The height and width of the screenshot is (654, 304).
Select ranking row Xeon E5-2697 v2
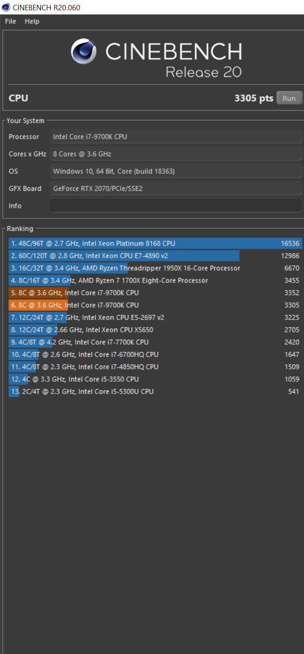tap(155, 318)
